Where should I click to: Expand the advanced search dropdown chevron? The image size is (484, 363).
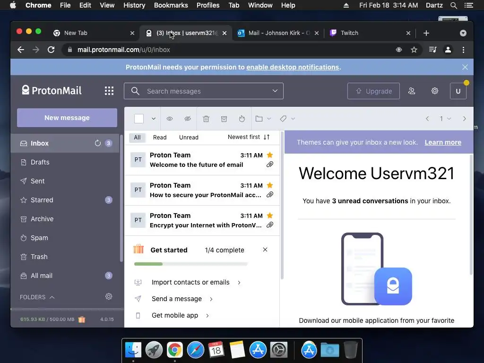tap(275, 91)
